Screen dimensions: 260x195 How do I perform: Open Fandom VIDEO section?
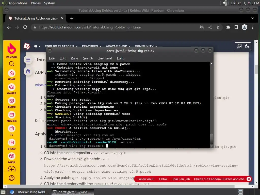12,144
